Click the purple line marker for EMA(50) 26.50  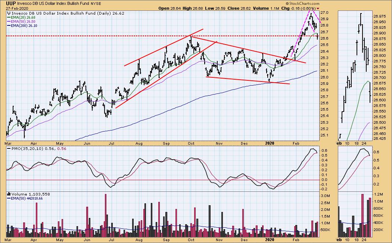(x=9, y=22)
